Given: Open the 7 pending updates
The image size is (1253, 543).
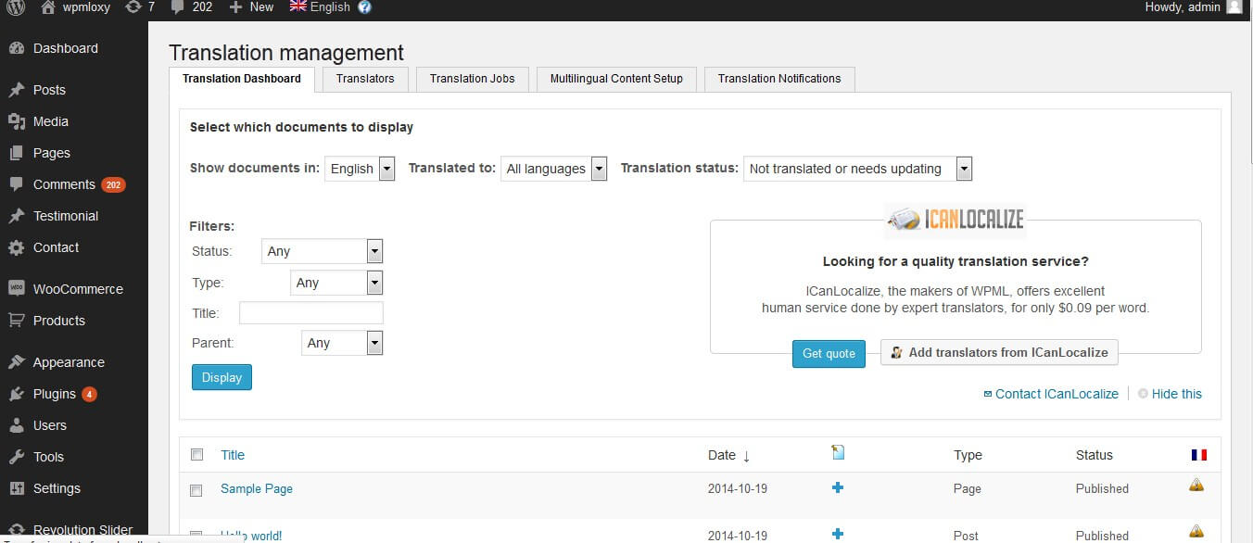Looking at the screenshot, I should 139,7.
